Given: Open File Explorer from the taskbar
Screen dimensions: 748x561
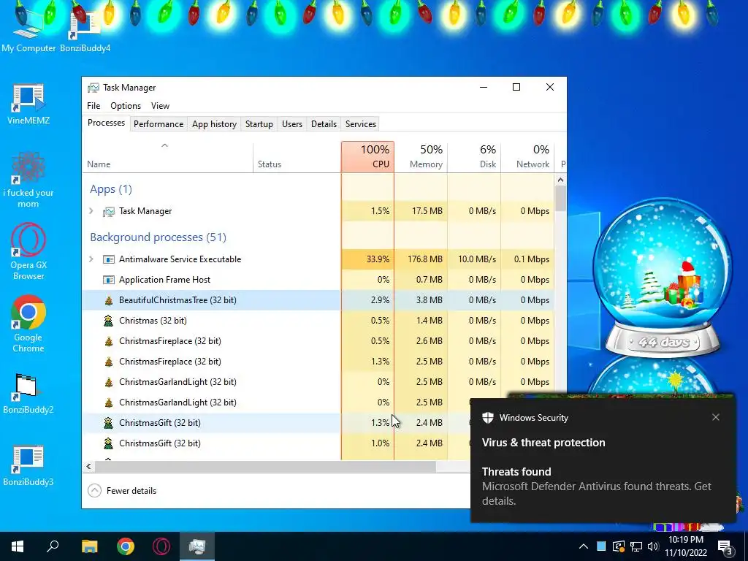Looking at the screenshot, I should pos(89,546).
